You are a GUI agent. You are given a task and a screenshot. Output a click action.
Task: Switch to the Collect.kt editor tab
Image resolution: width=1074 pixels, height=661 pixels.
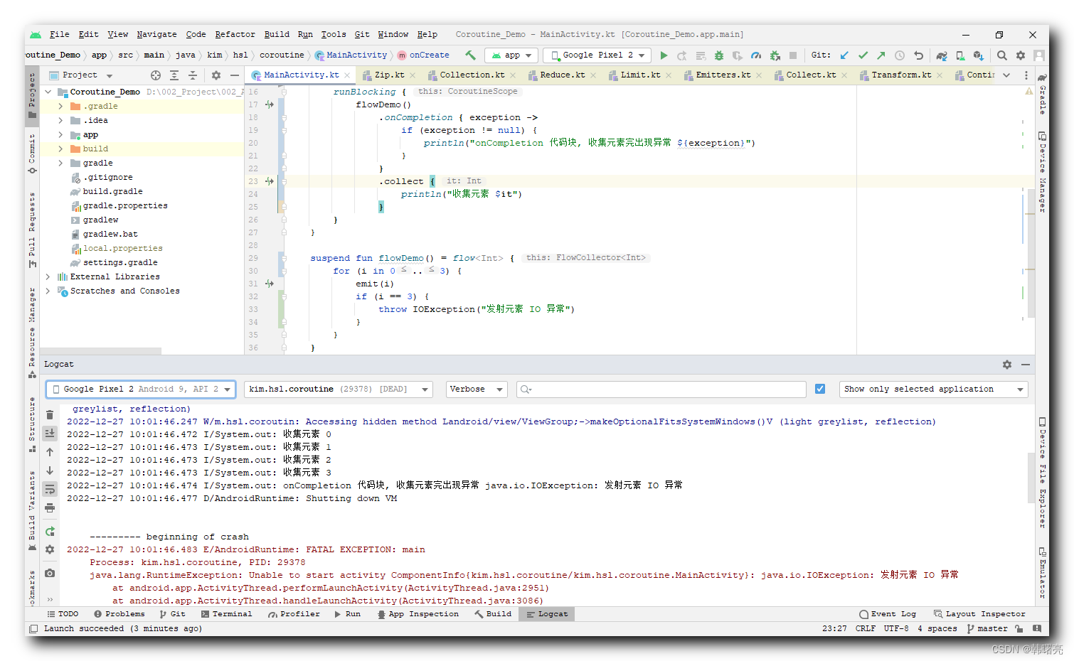[x=811, y=75]
